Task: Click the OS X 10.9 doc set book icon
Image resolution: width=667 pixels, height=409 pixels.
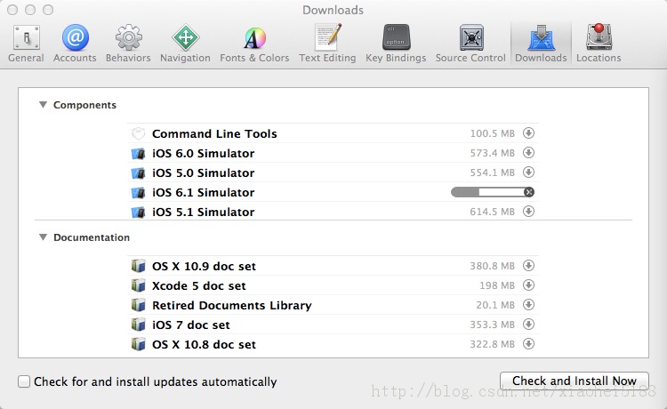Action: point(138,266)
